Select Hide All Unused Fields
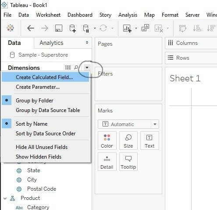217x210 pixels. click(45, 147)
